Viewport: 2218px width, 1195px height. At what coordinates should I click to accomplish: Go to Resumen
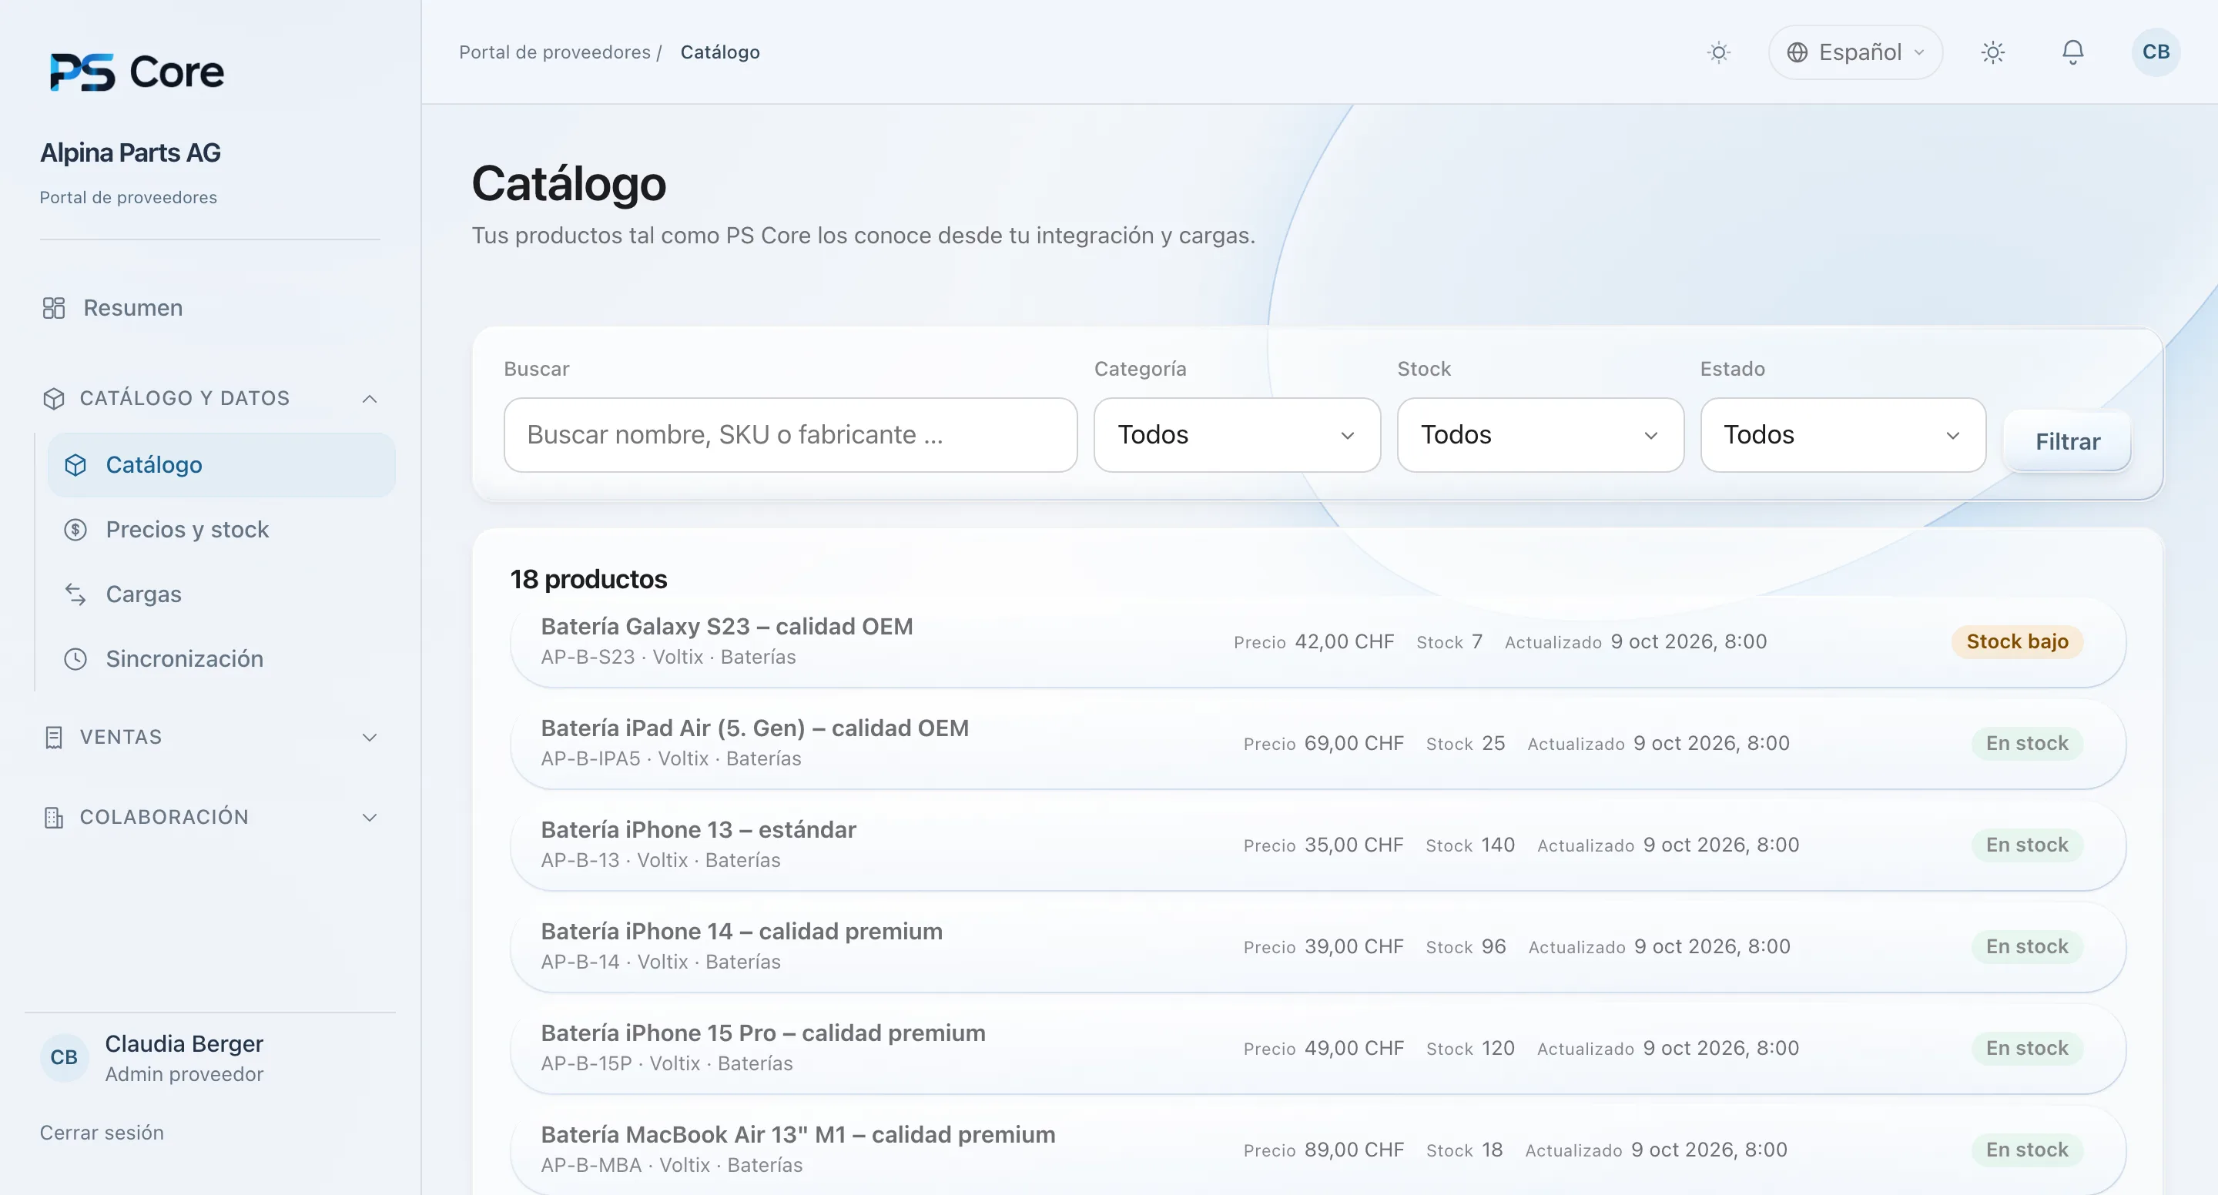[x=210, y=308]
